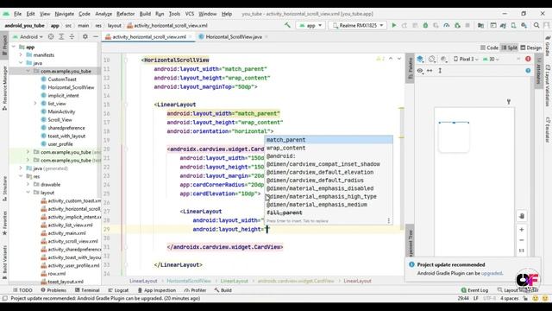Open the File menu

tap(17, 14)
